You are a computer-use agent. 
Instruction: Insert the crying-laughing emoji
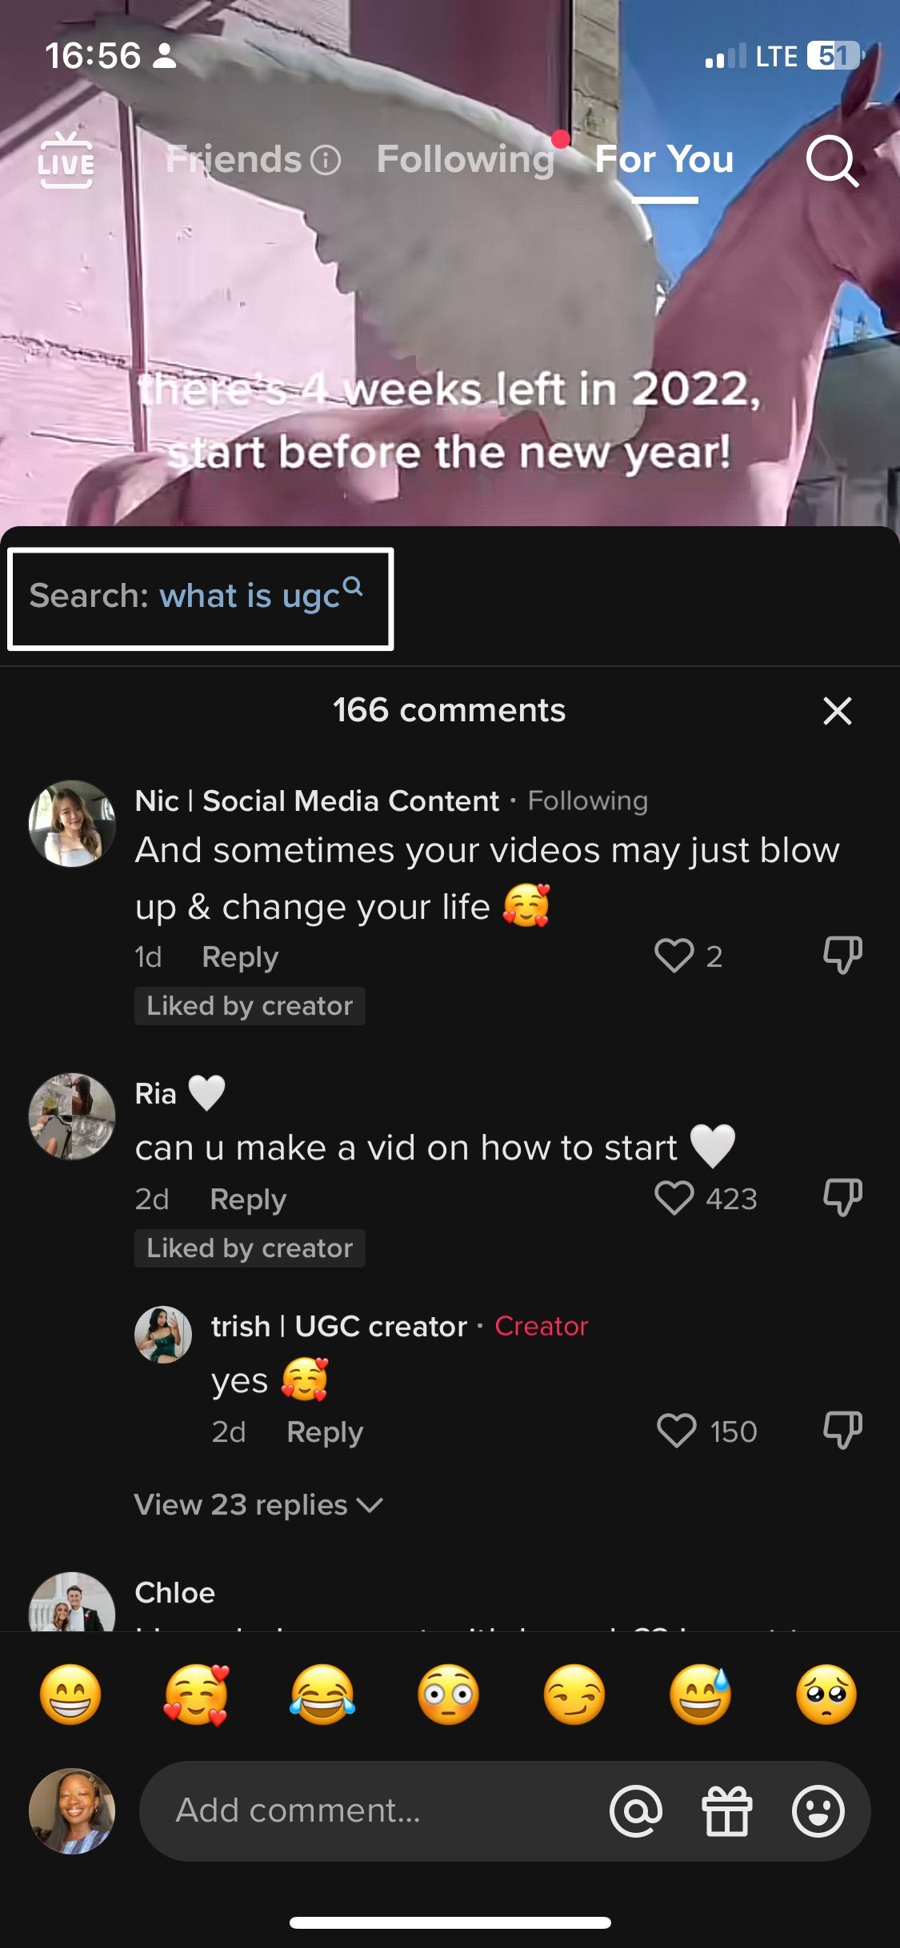(x=322, y=1695)
